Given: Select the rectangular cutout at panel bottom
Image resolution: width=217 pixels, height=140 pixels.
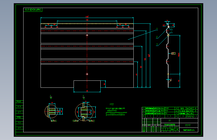Looking at the screenshot, I should point(87,84).
